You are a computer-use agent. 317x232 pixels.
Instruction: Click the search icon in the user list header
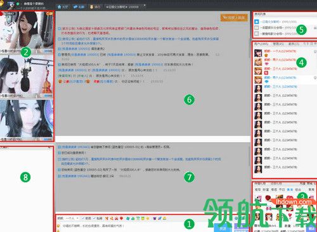point(305,44)
